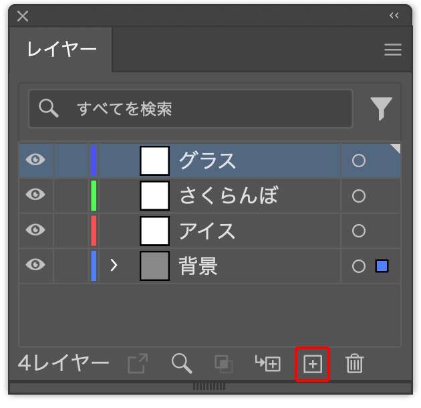Click the blue selection square on 背景
421x408 pixels.
382,266
